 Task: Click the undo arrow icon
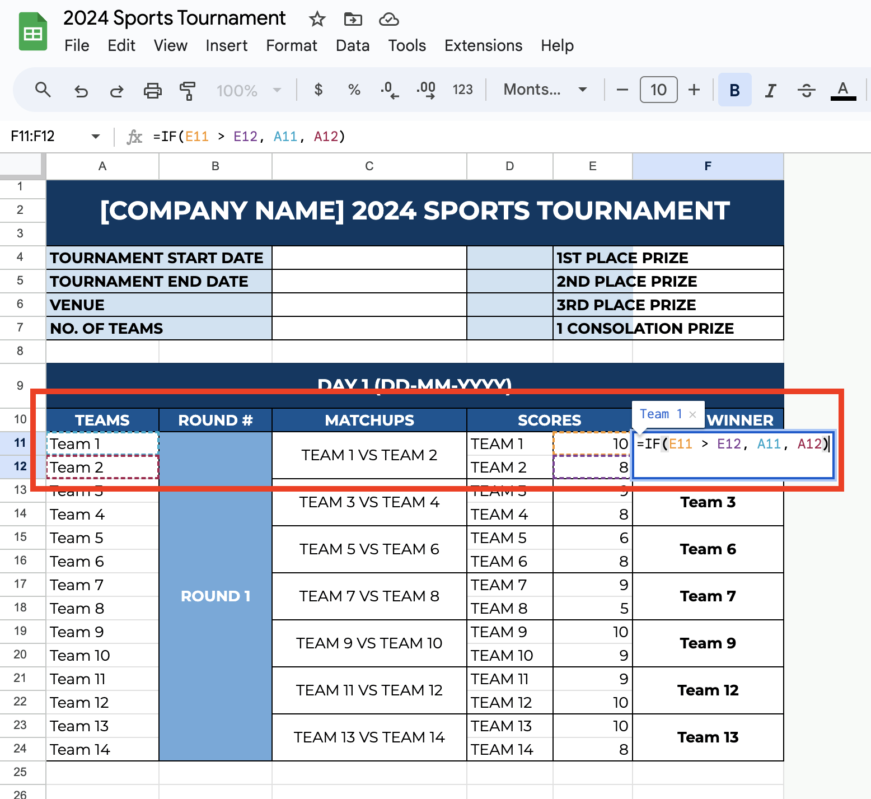(81, 90)
